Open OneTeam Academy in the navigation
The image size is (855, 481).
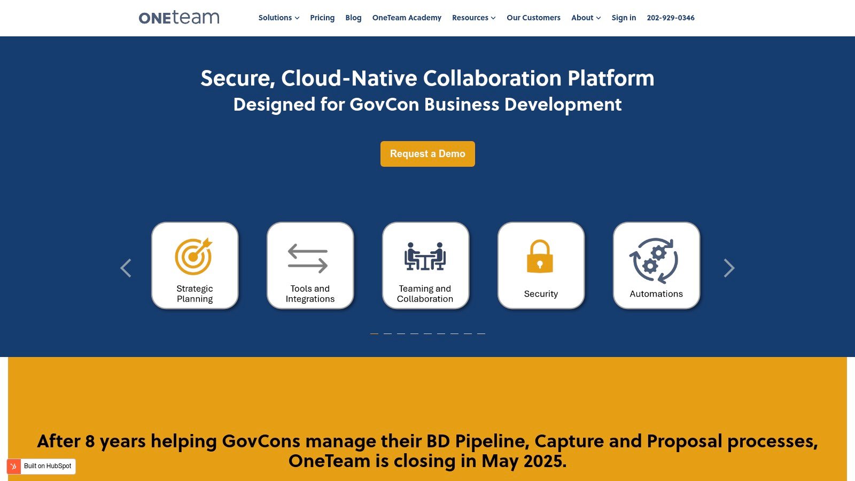407,18
